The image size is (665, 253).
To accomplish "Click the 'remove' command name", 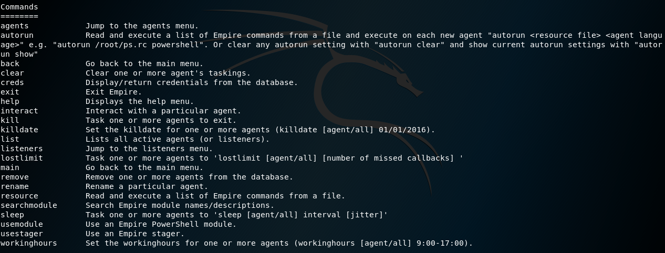I will point(15,177).
